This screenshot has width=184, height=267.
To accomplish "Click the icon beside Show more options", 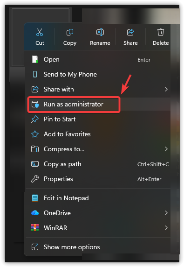I will click(35, 247).
